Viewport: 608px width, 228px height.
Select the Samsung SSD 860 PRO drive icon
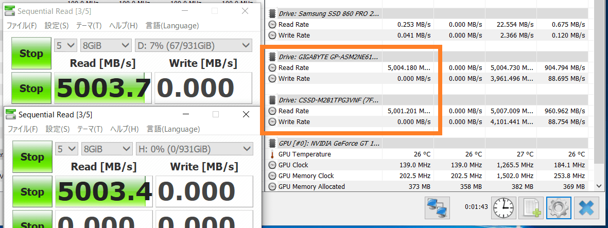point(272,13)
